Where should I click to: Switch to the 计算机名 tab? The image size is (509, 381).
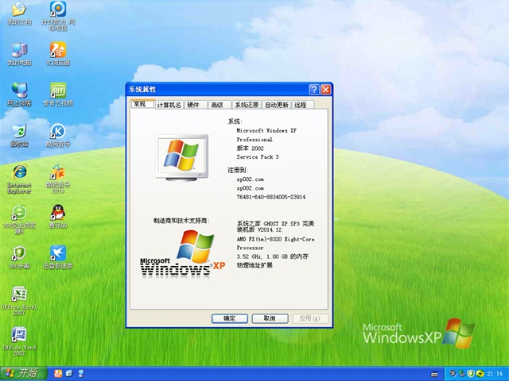point(169,105)
